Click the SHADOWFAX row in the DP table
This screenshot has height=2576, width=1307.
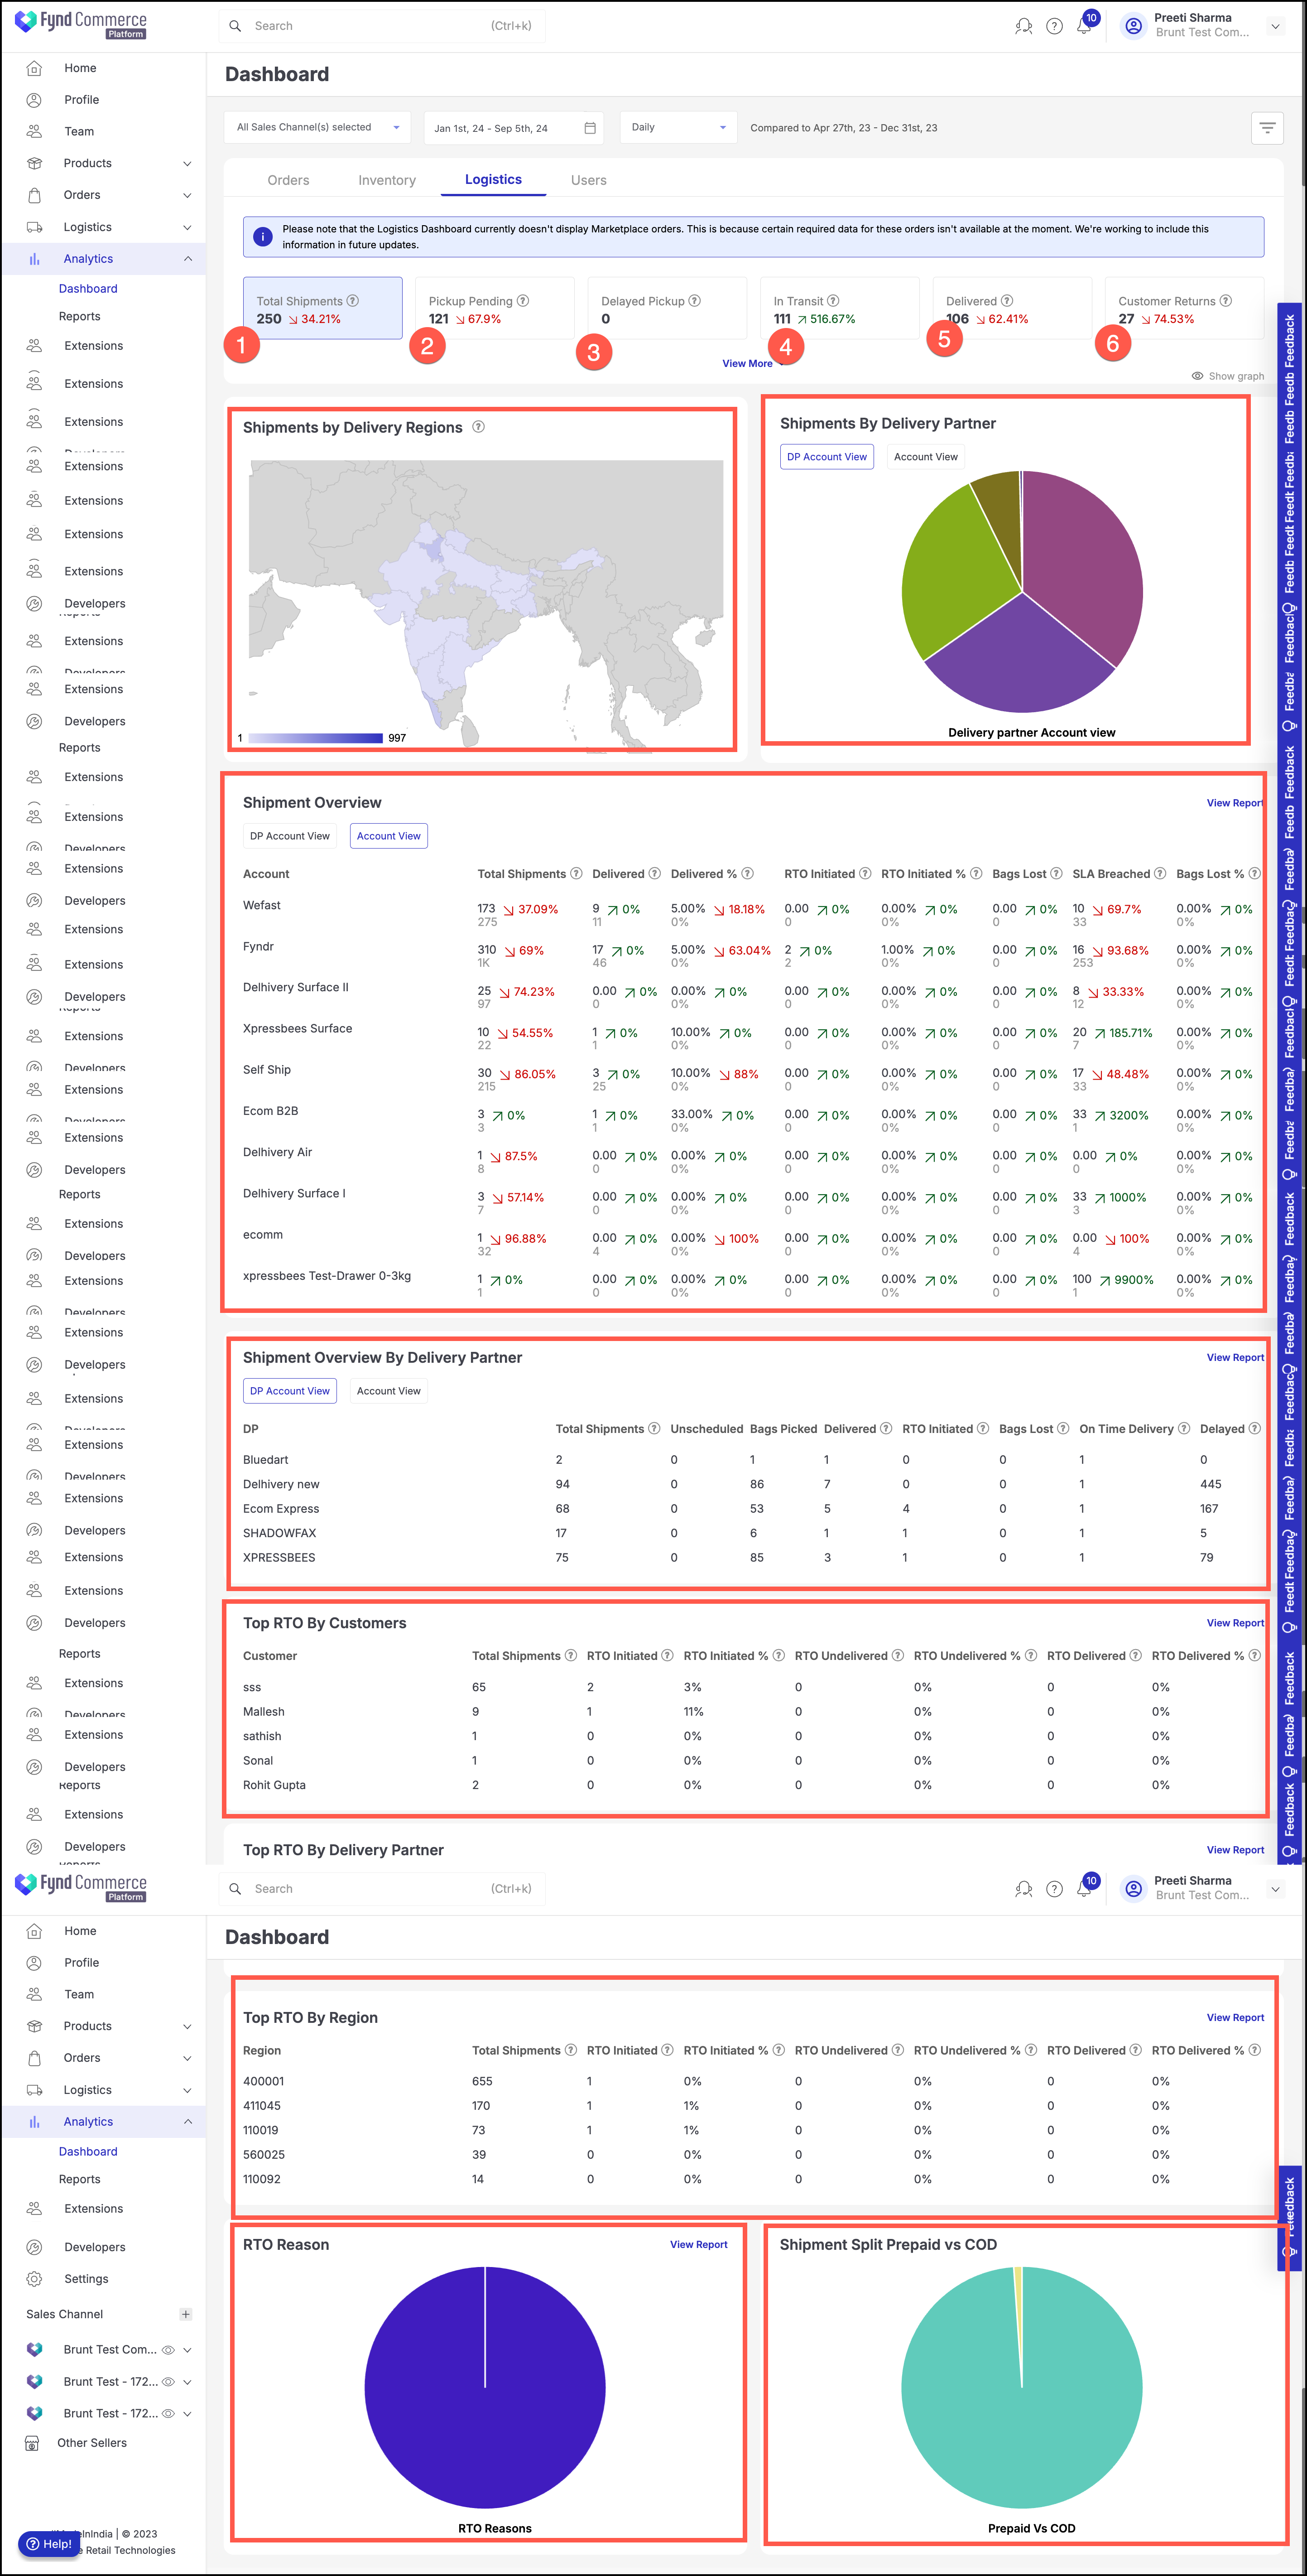click(x=279, y=1533)
